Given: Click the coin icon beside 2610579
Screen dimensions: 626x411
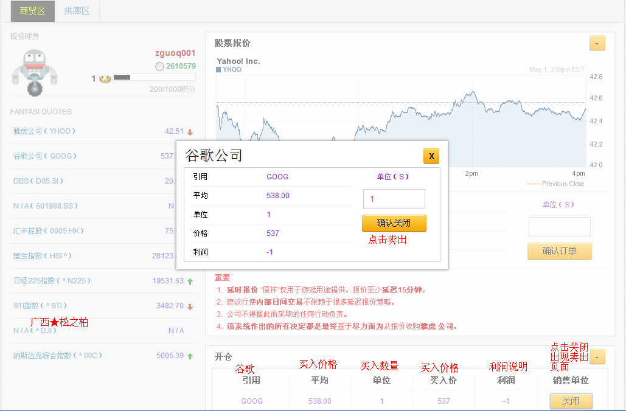Looking at the screenshot, I should tap(159, 66).
